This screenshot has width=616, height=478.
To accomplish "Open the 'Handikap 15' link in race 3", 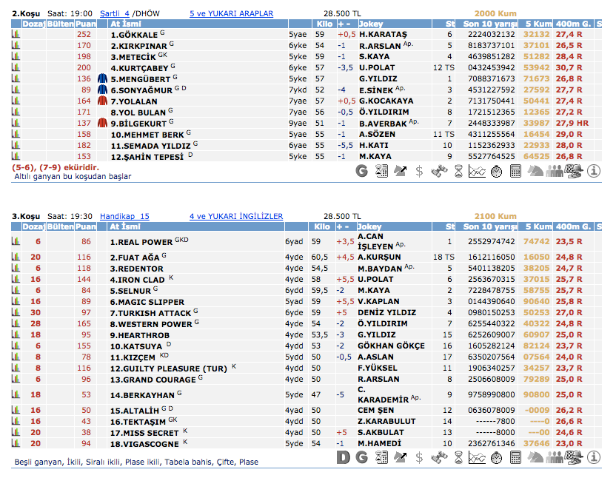I will (x=124, y=216).
